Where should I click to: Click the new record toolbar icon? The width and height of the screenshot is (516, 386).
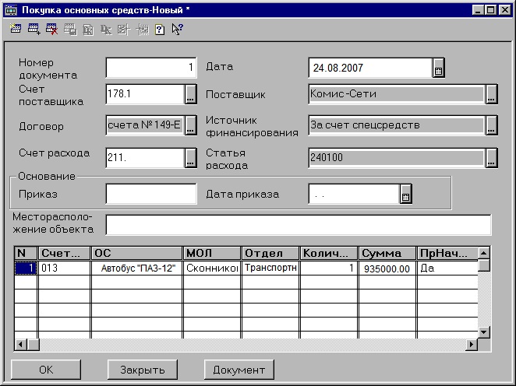[16, 30]
